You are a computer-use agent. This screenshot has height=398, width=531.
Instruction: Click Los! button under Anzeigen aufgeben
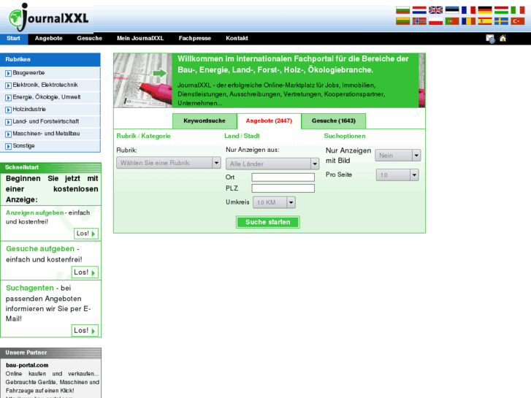point(86,234)
